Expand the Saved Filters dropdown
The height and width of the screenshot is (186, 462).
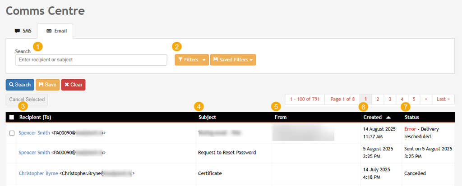point(233,60)
